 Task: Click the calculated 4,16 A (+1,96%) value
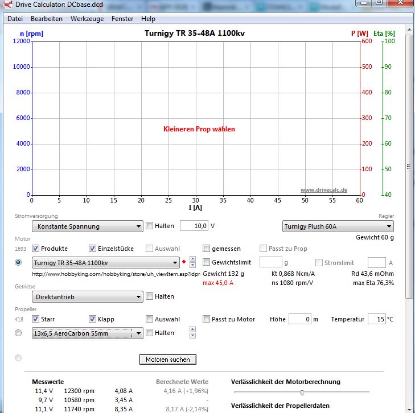pyautogui.click(x=186, y=391)
